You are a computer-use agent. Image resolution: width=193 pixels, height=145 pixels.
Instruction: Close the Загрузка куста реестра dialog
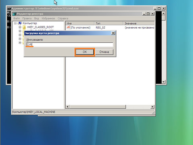click(113, 33)
